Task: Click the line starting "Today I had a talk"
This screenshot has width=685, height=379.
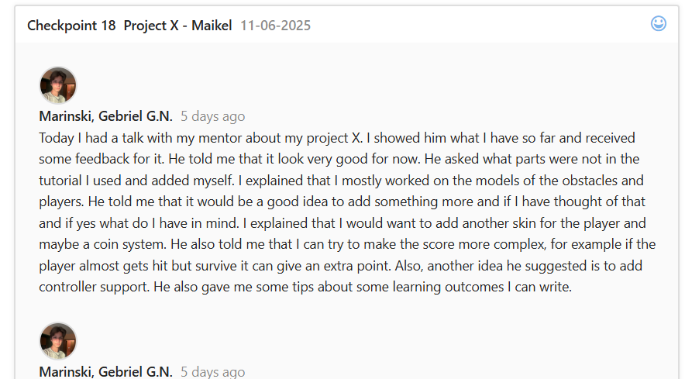Action: click(x=336, y=138)
